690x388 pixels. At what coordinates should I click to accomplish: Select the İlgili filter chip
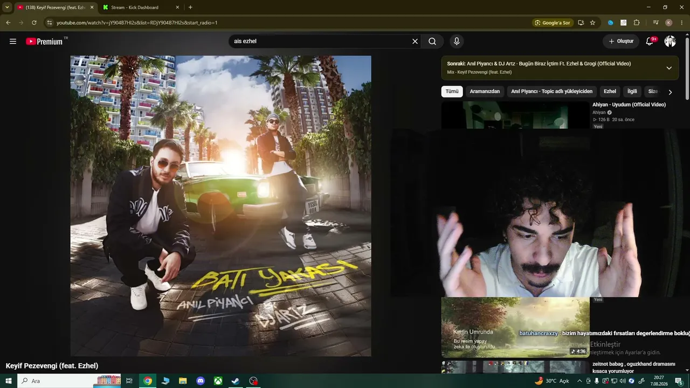click(632, 92)
